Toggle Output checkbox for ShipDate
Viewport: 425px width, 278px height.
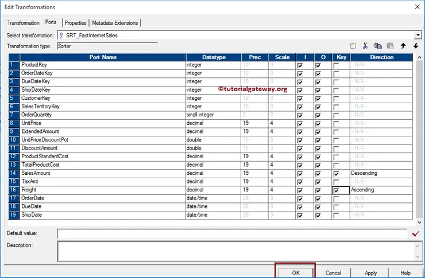(x=318, y=216)
